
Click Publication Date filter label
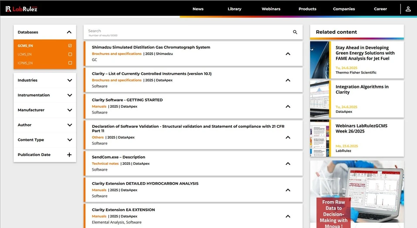point(34,155)
